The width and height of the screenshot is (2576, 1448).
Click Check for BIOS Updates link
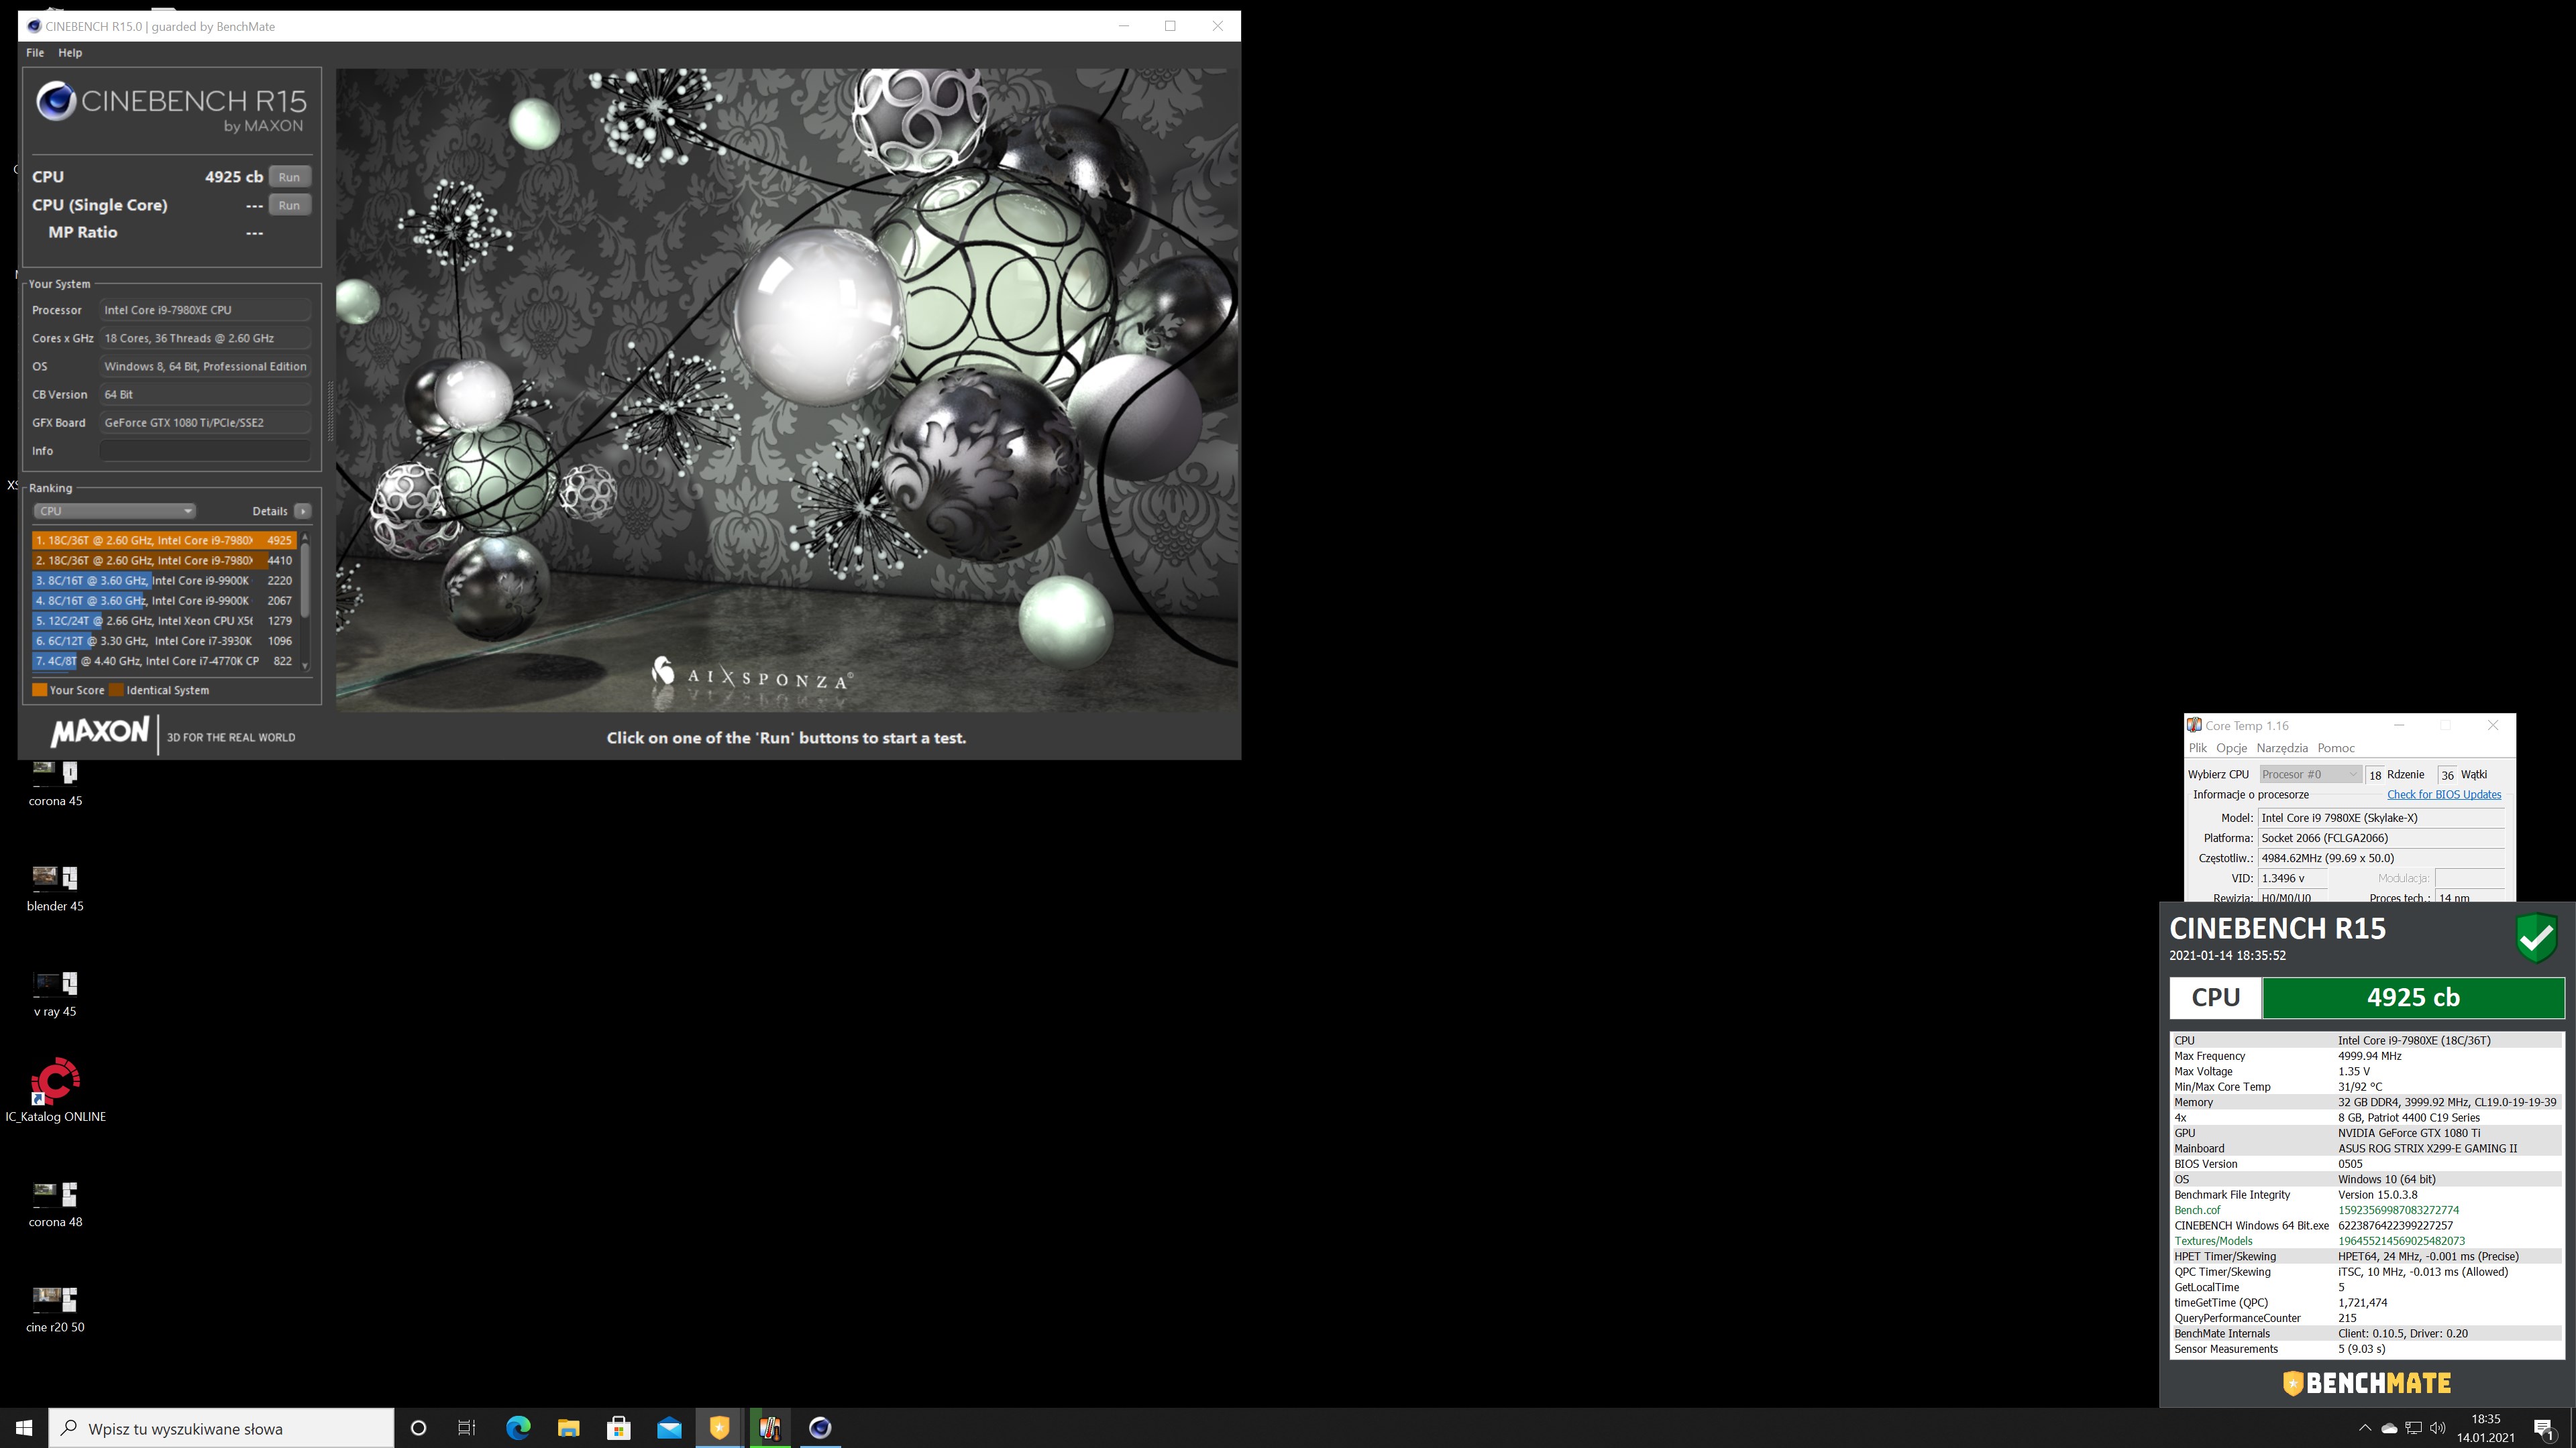(x=2443, y=794)
